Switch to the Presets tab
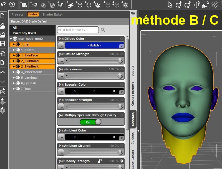The height and width of the screenshot is (169, 222). click(17, 14)
